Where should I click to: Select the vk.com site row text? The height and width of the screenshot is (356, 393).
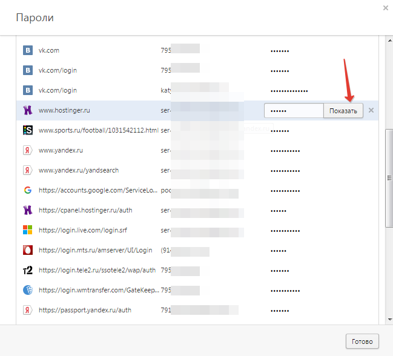[x=49, y=50]
